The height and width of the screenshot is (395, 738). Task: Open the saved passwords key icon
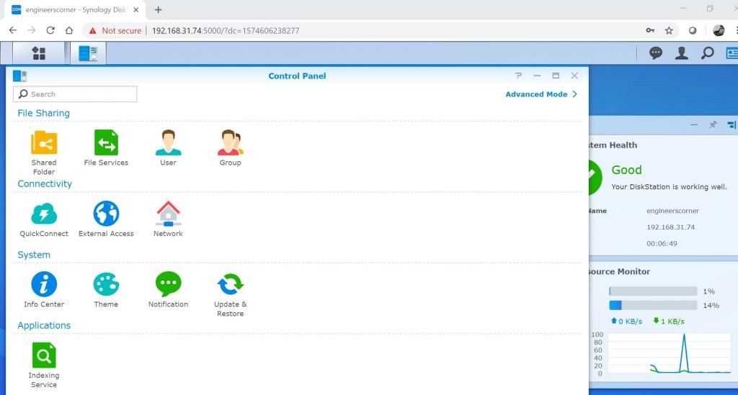[650, 30]
